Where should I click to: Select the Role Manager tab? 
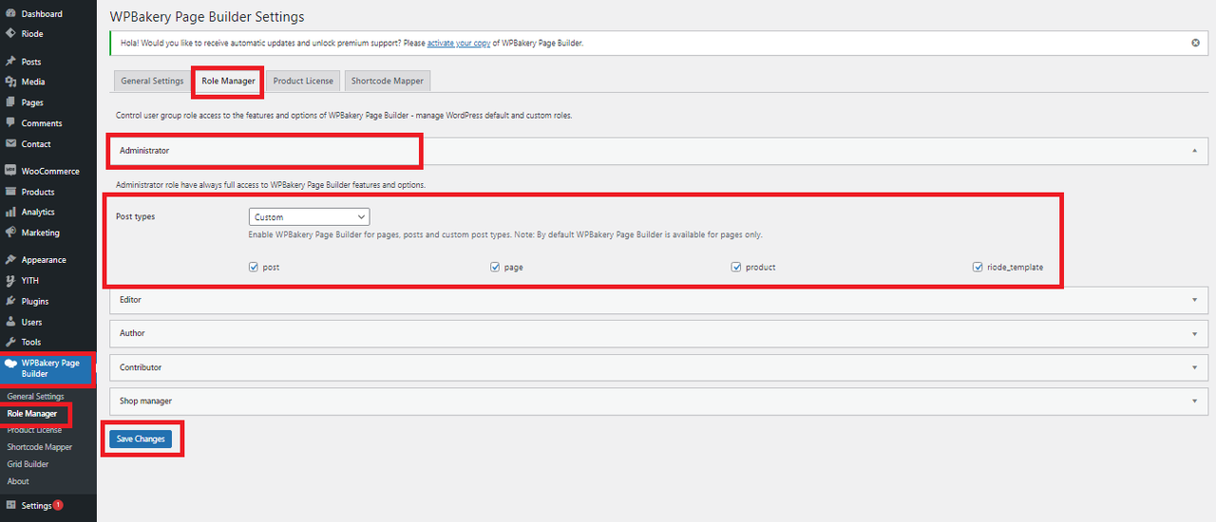(228, 82)
